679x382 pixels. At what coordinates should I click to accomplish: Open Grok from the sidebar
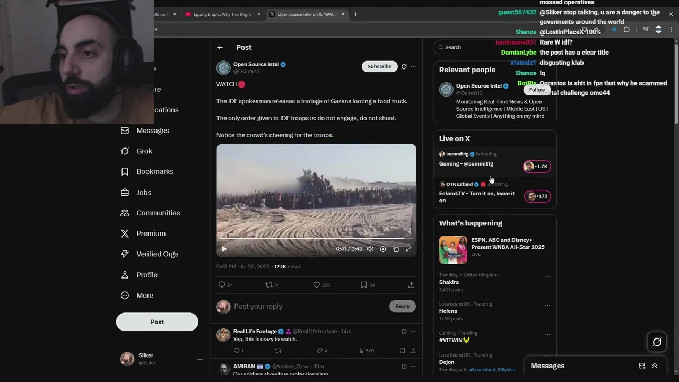tap(136, 151)
